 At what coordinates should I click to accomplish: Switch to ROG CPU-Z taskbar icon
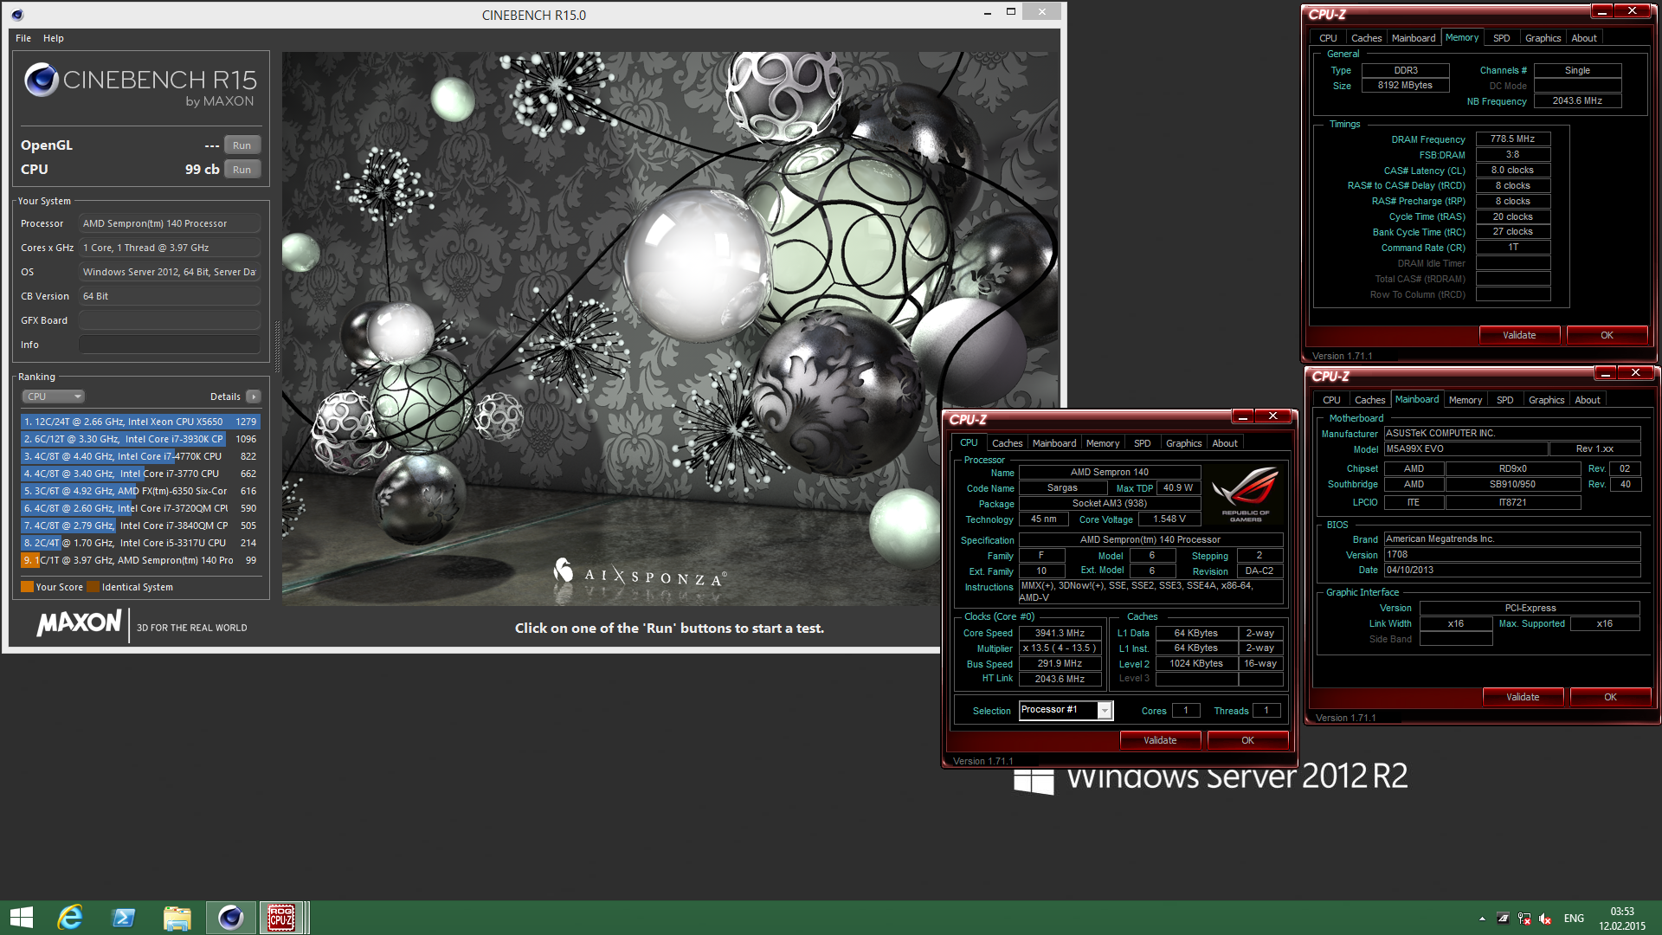[281, 918]
